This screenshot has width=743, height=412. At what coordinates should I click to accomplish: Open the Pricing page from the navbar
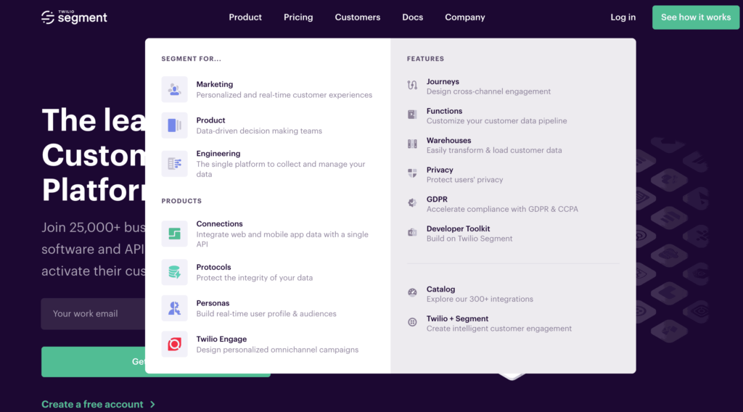pyautogui.click(x=298, y=17)
